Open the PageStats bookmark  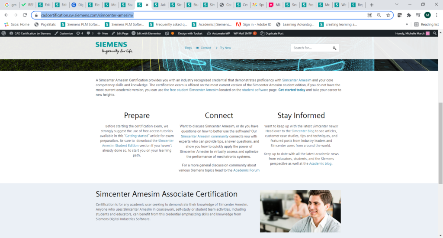coord(45,25)
